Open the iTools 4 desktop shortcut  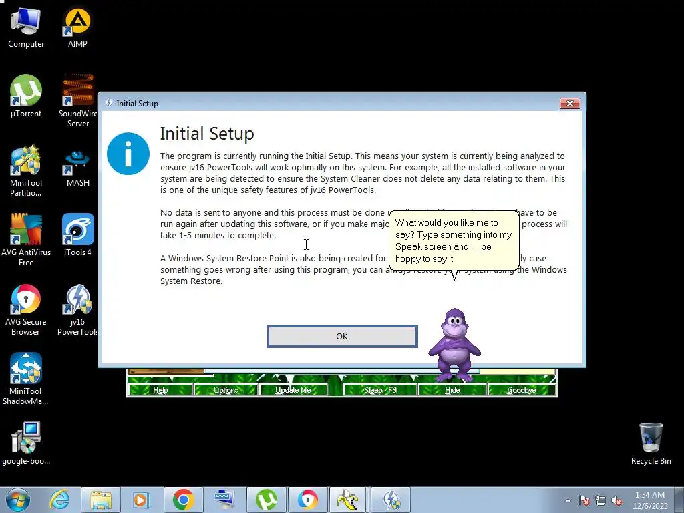coord(77,236)
